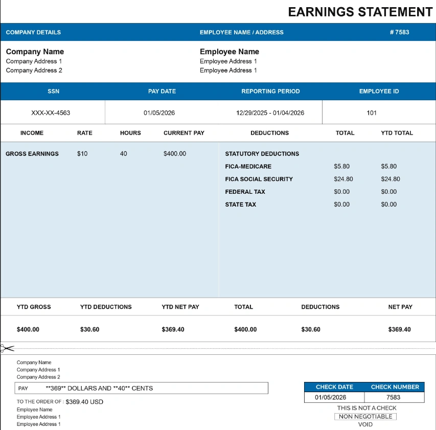Click the FICA-Medicare deduction label
The image size is (436, 430).
pos(248,167)
